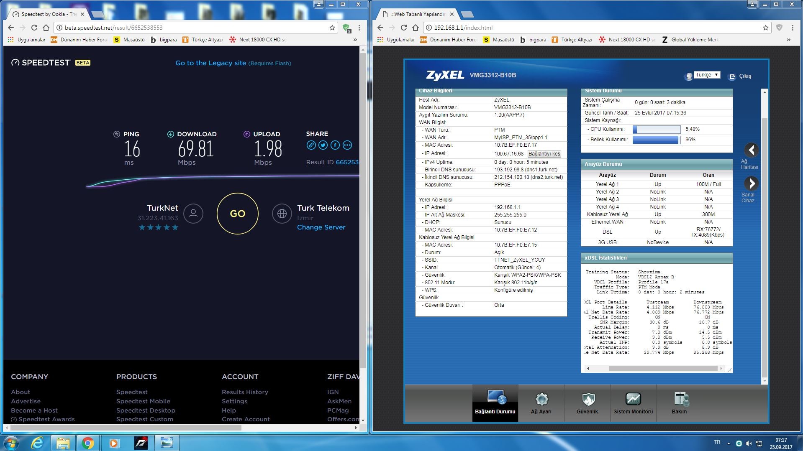Click the Speedtest logo
803x451 pixels.
41,63
